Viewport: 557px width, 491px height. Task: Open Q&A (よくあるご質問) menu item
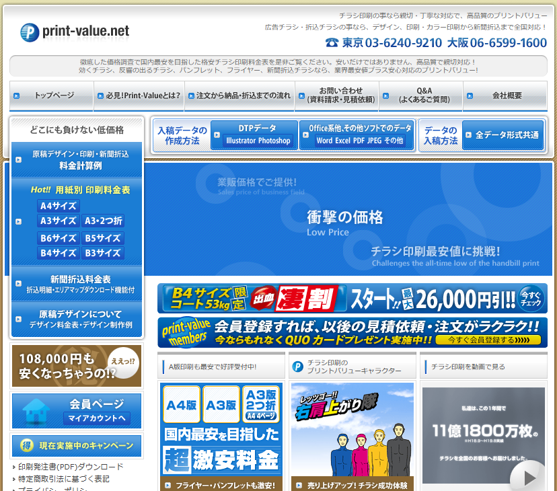421,96
